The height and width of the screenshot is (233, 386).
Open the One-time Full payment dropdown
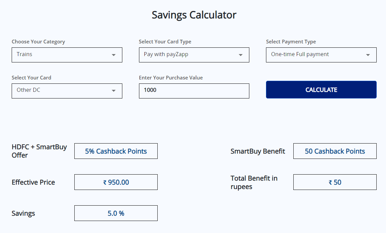[317, 55]
